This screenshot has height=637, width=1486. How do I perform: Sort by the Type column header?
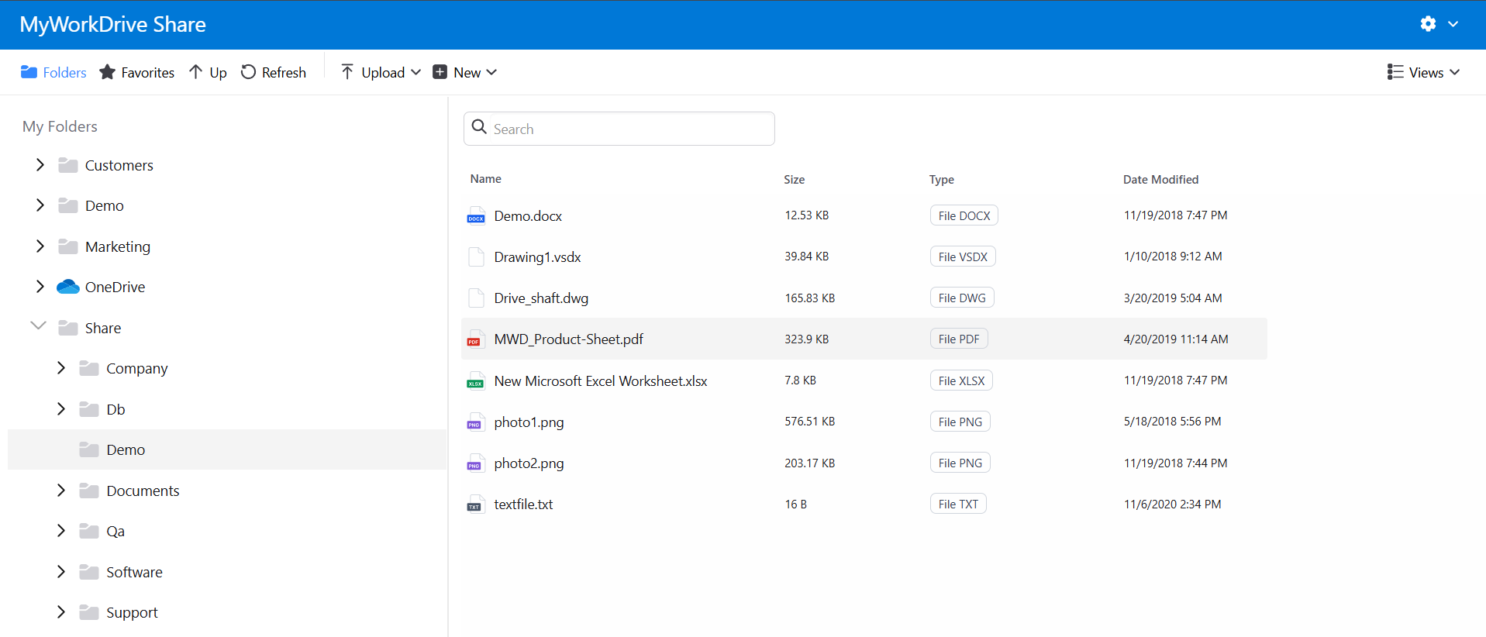(941, 179)
